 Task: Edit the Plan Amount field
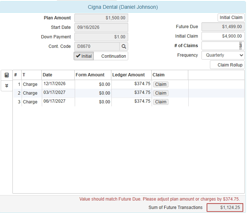click(x=101, y=18)
